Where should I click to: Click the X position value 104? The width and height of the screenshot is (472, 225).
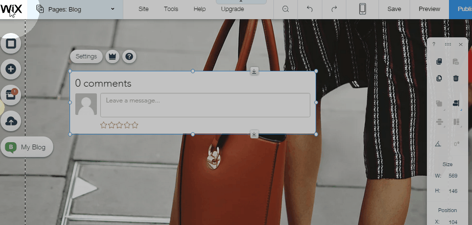coord(453,222)
